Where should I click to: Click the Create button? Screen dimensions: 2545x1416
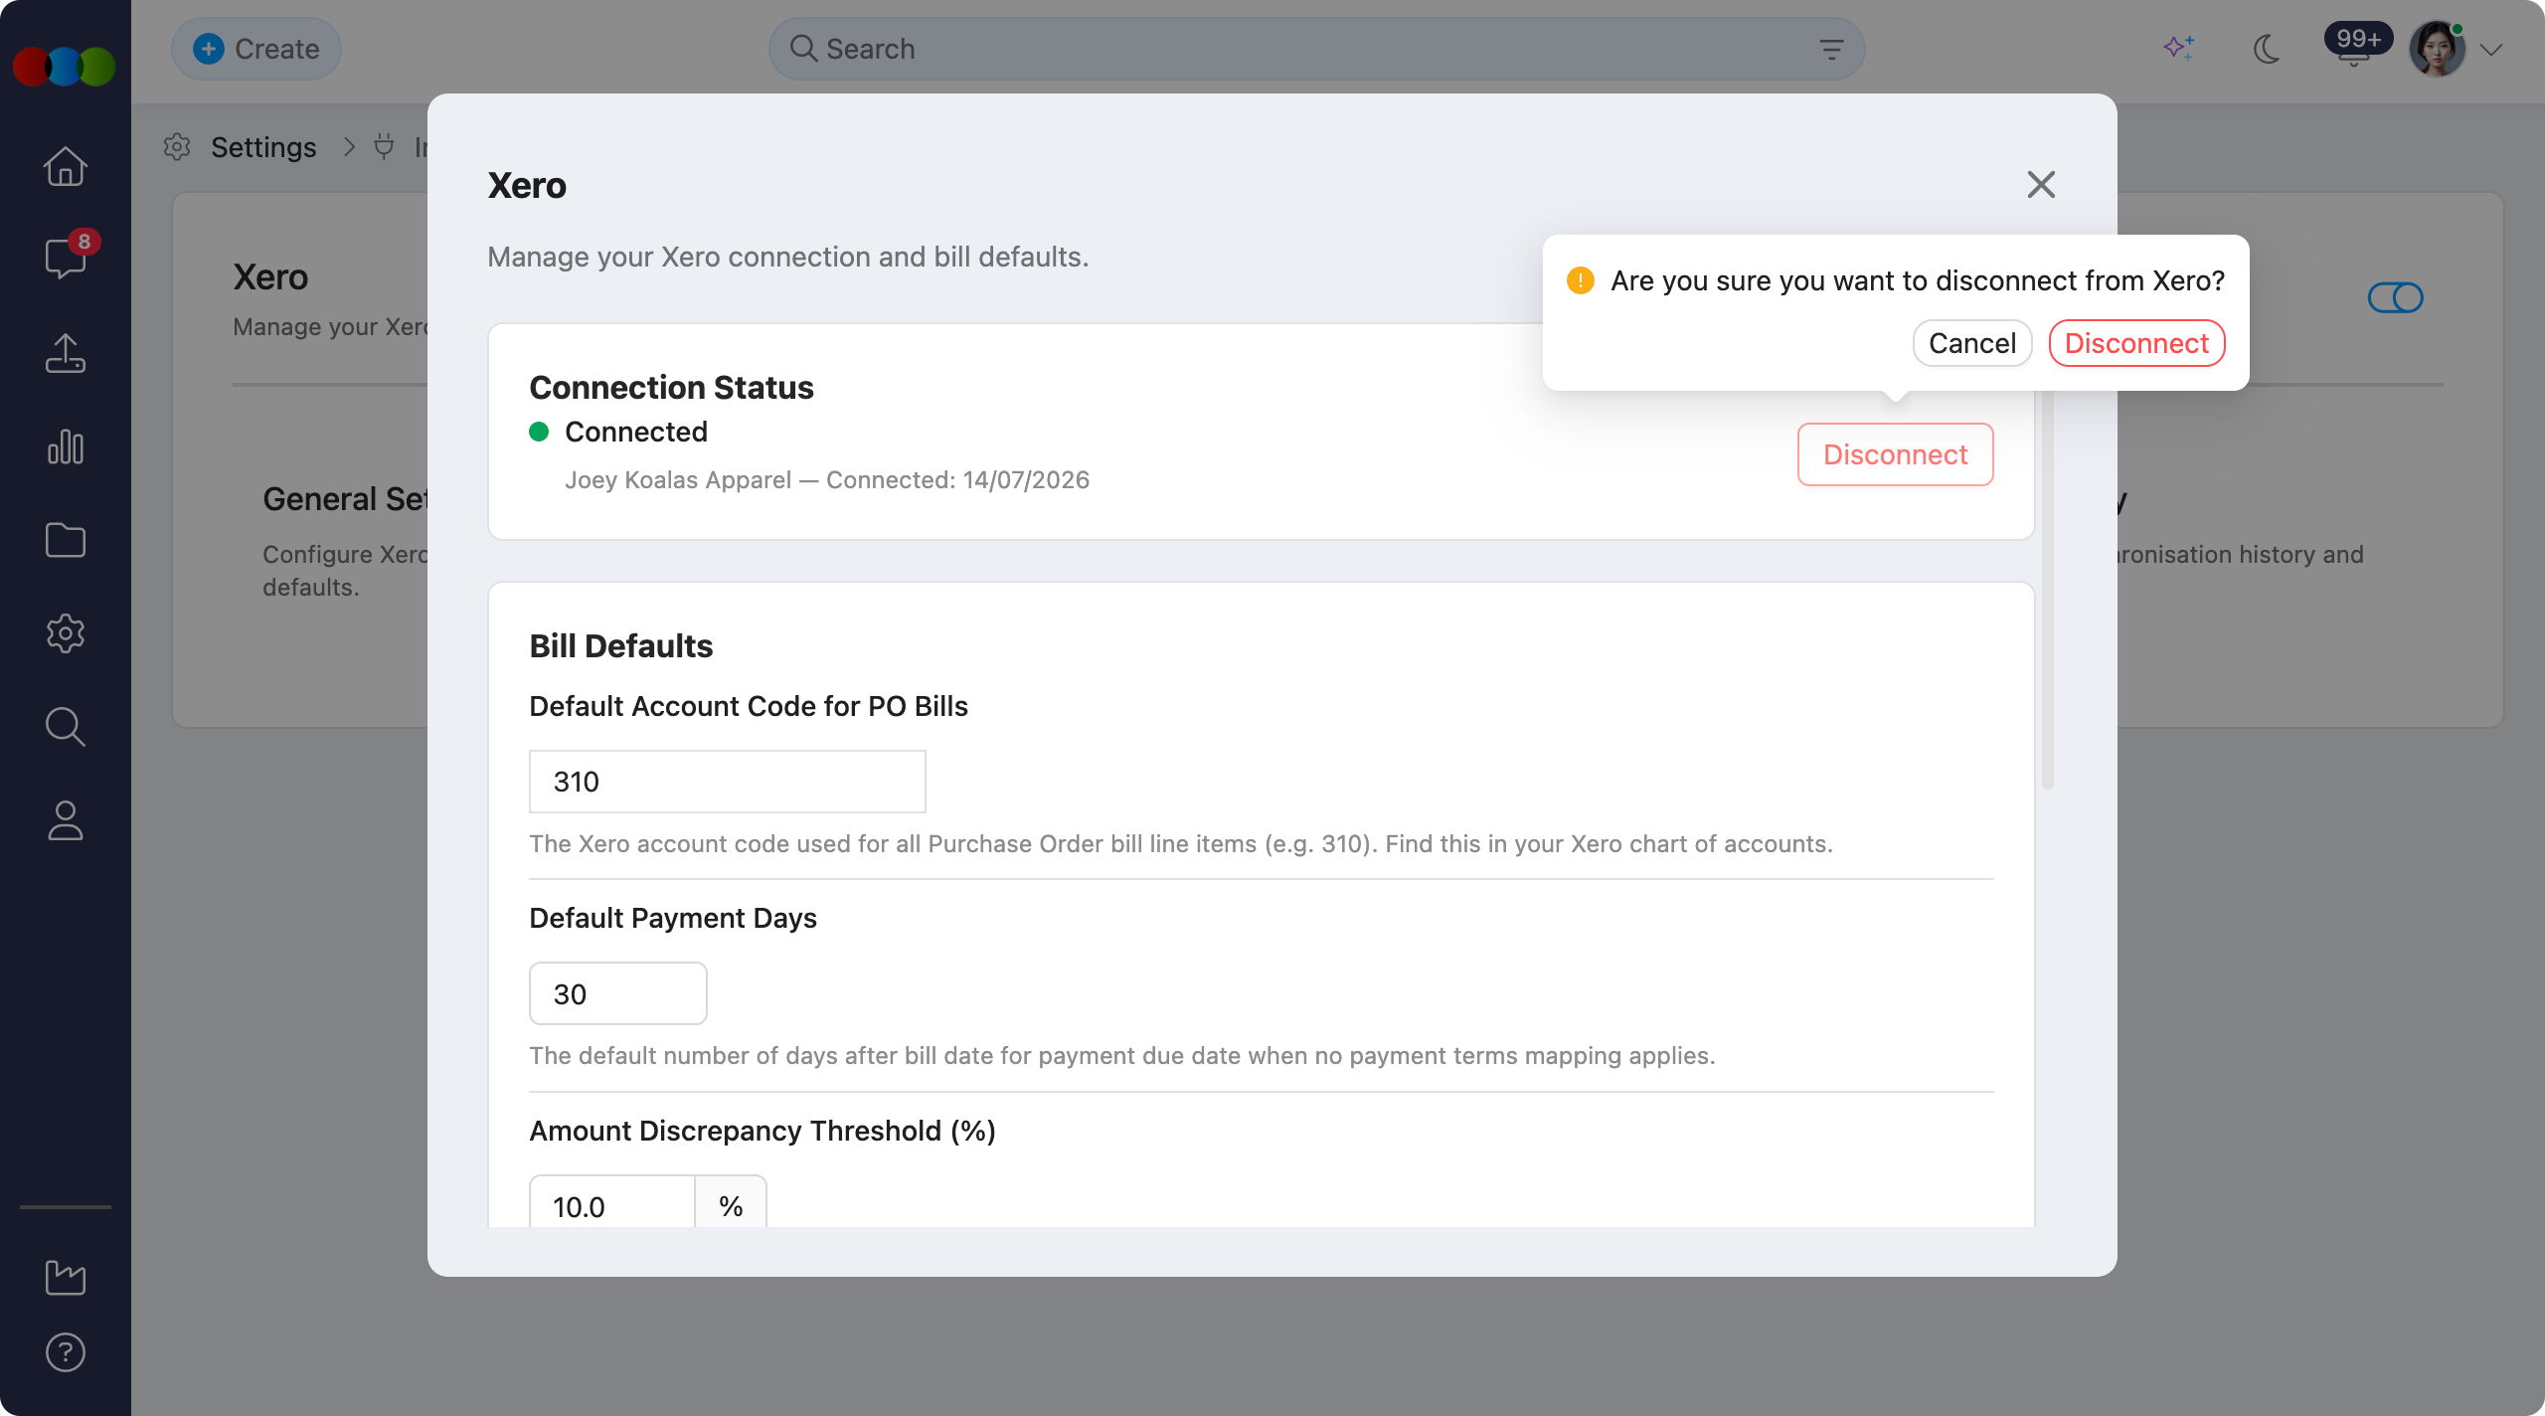256,49
